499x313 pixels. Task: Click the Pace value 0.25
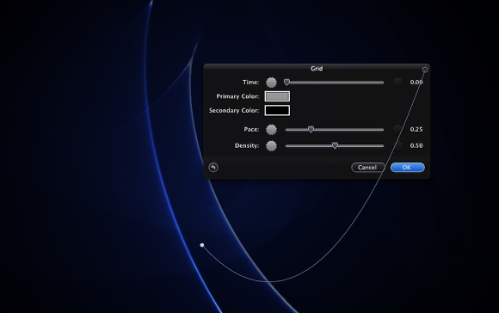[416, 129]
